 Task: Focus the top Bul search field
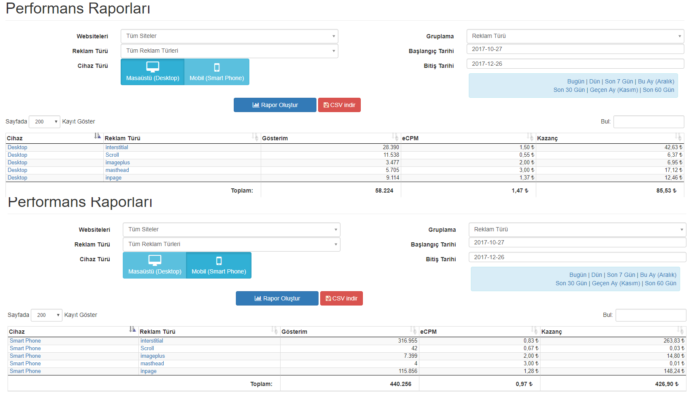click(648, 122)
